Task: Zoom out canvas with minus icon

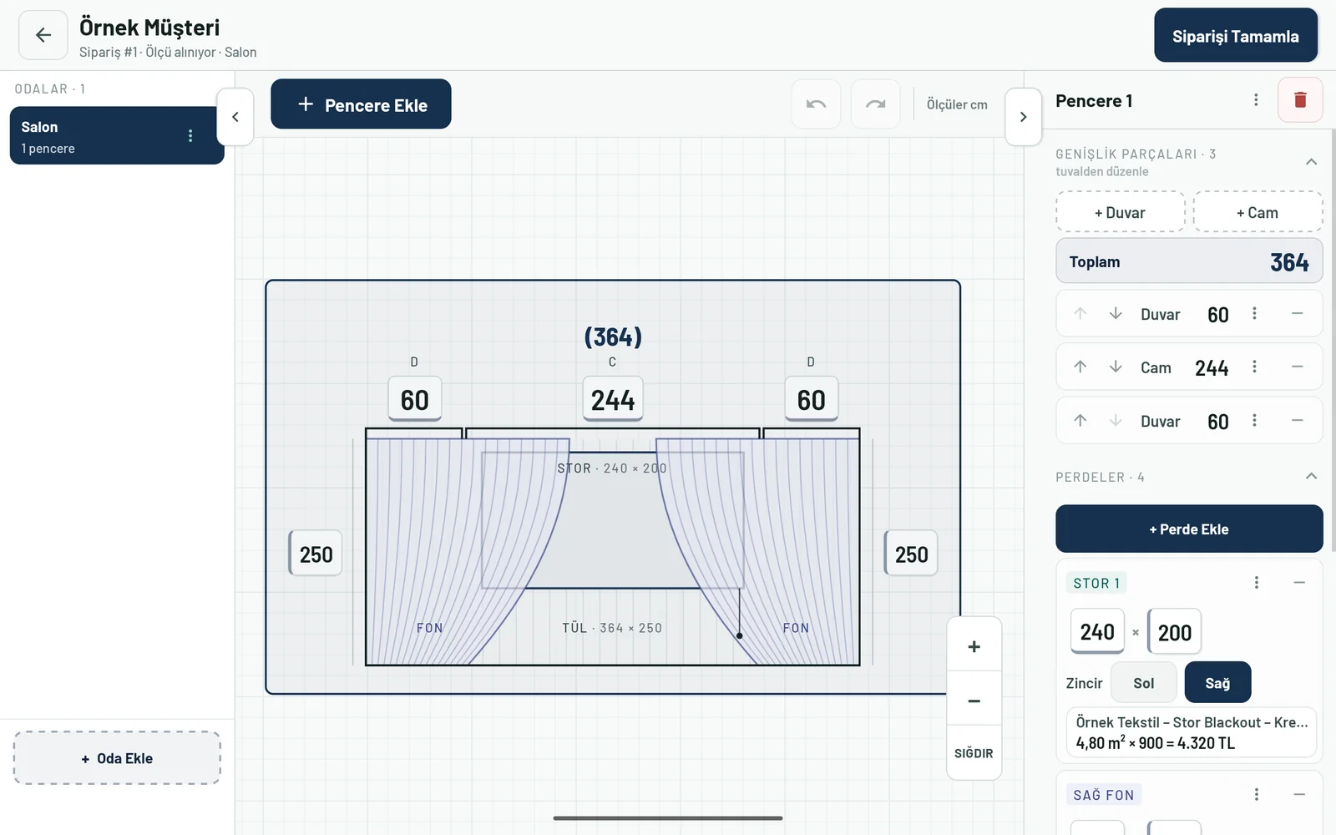Action: coord(974,701)
